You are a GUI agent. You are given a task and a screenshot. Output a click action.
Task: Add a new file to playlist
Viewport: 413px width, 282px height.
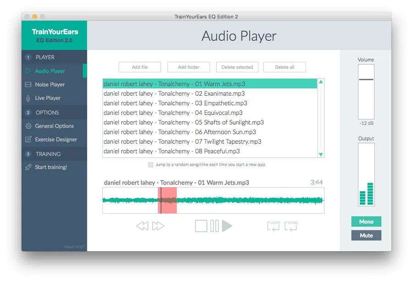(x=140, y=67)
